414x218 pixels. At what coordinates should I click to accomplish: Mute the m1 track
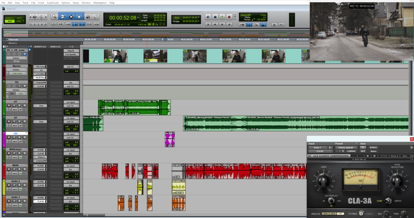(x=25, y=105)
